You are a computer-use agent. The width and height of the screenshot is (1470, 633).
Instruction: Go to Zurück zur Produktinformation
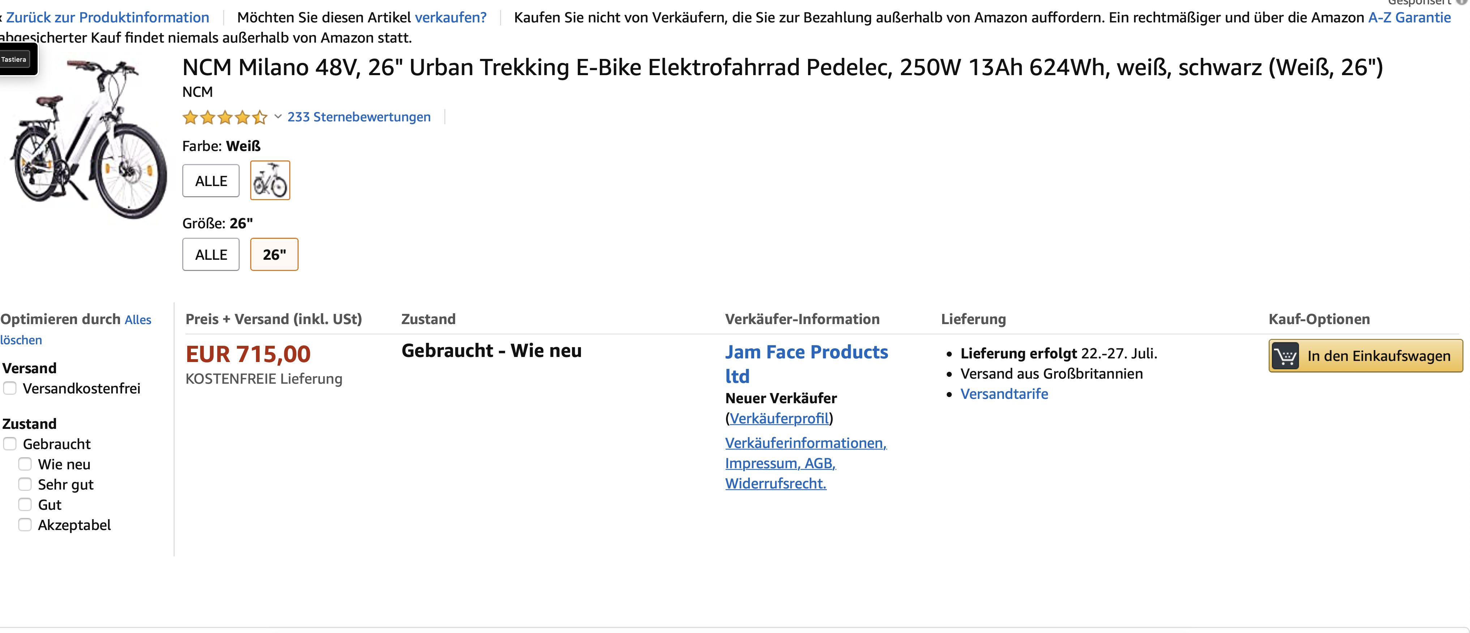[107, 17]
